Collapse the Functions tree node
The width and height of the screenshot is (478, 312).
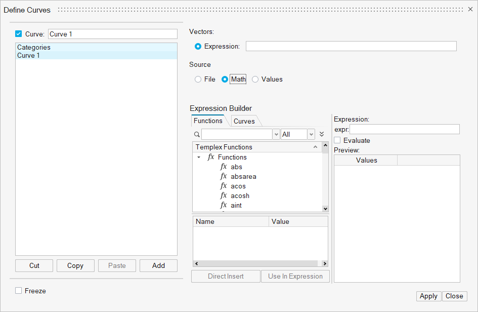(199, 157)
